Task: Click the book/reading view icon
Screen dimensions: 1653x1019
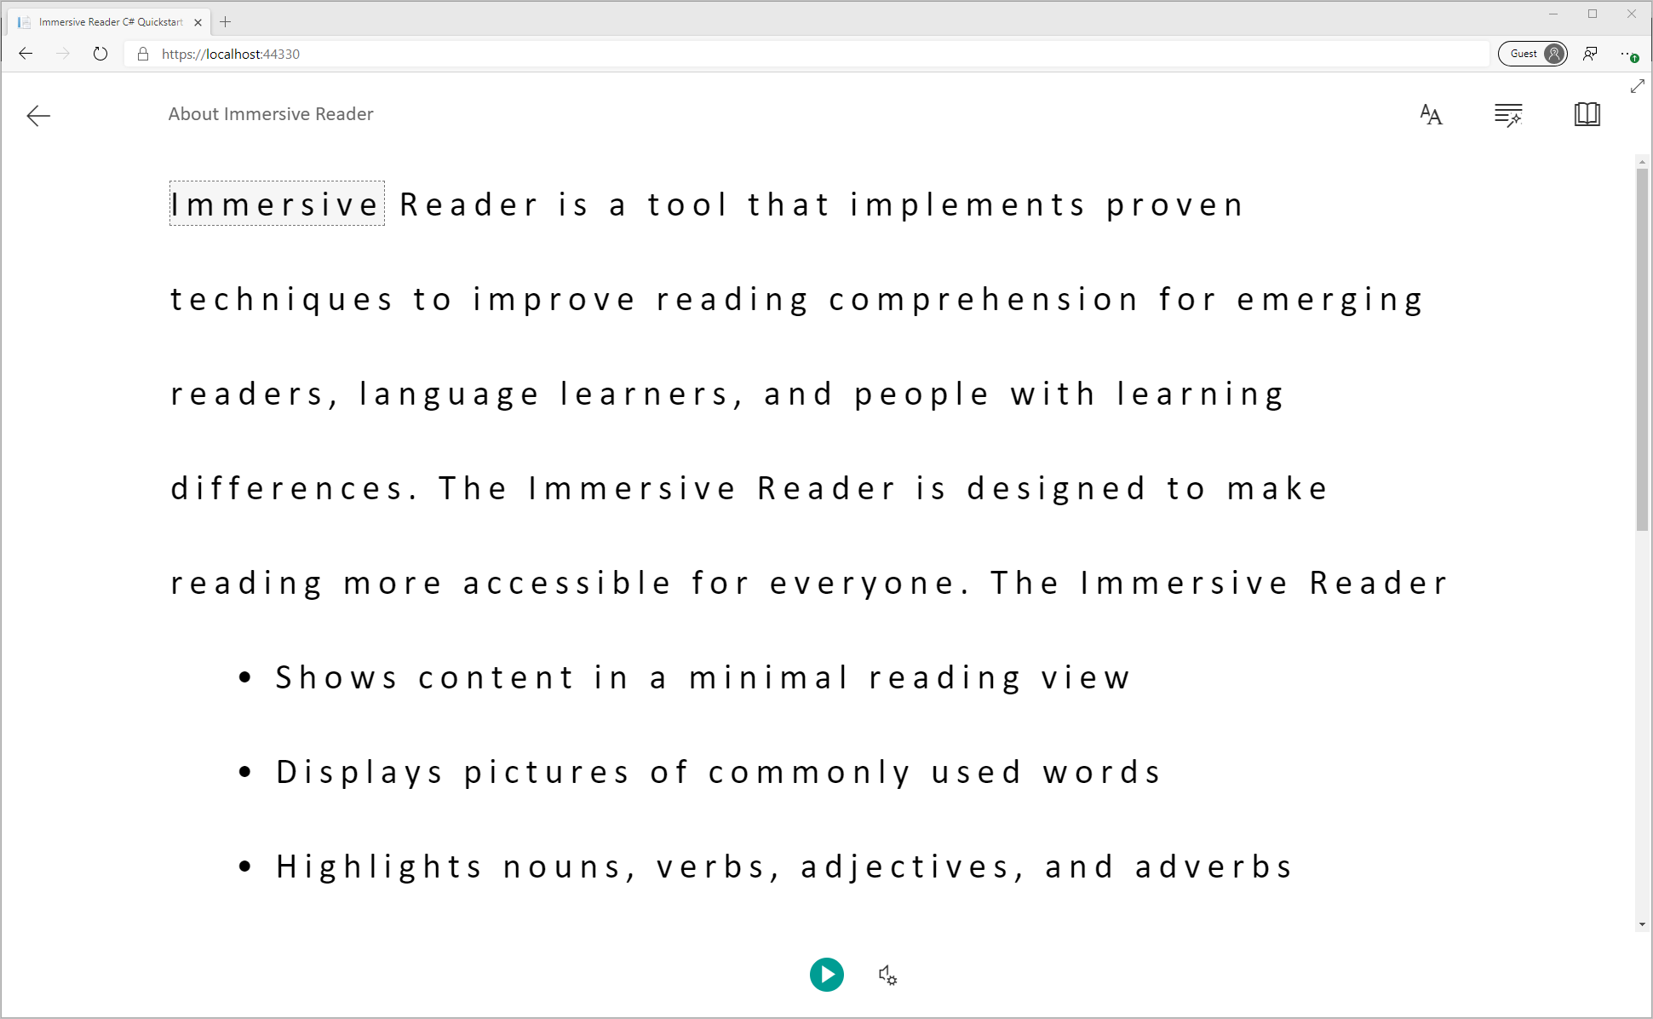Action: pyautogui.click(x=1587, y=113)
